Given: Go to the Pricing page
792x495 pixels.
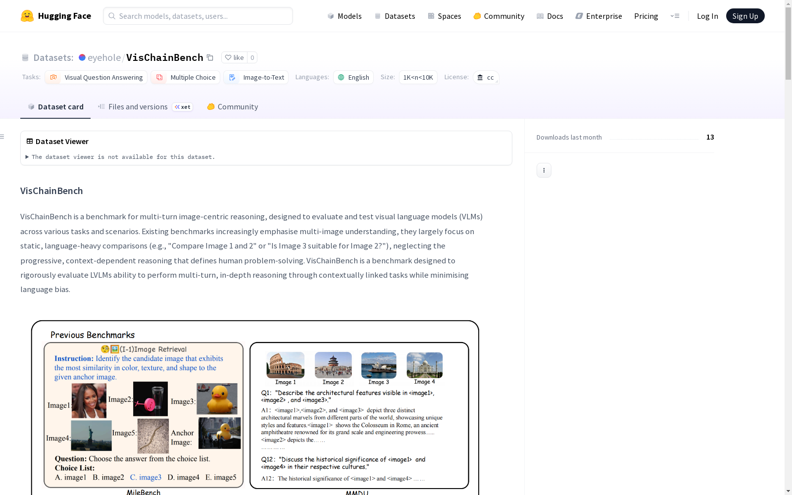Looking at the screenshot, I should [x=646, y=16].
